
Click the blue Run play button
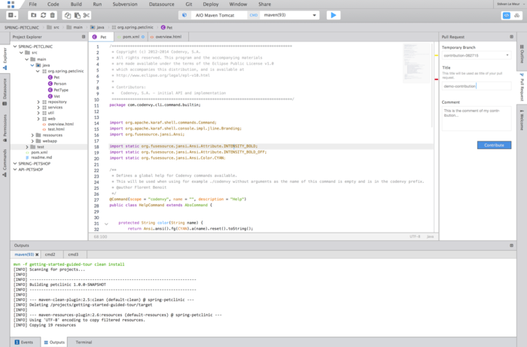(333, 15)
